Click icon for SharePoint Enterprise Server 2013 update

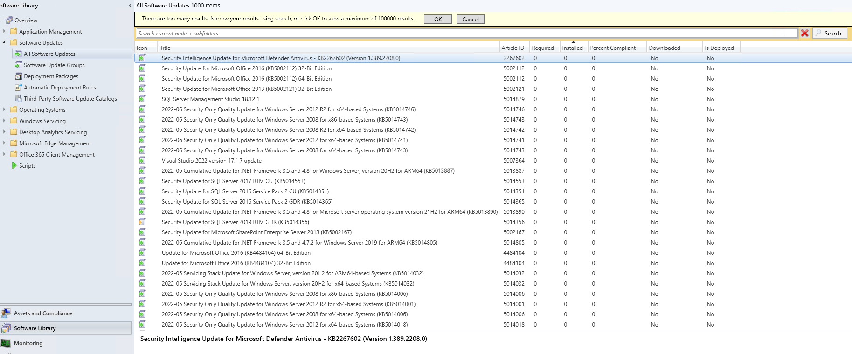142,232
